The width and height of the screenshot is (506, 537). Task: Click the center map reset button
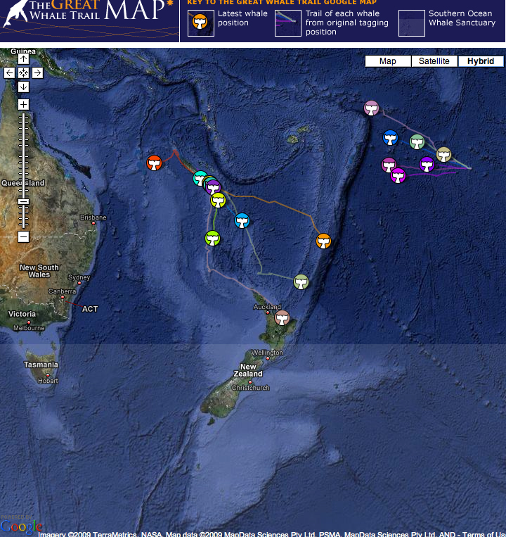point(23,72)
